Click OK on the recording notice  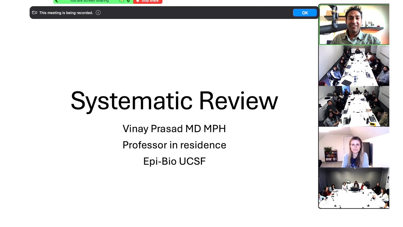(305, 13)
